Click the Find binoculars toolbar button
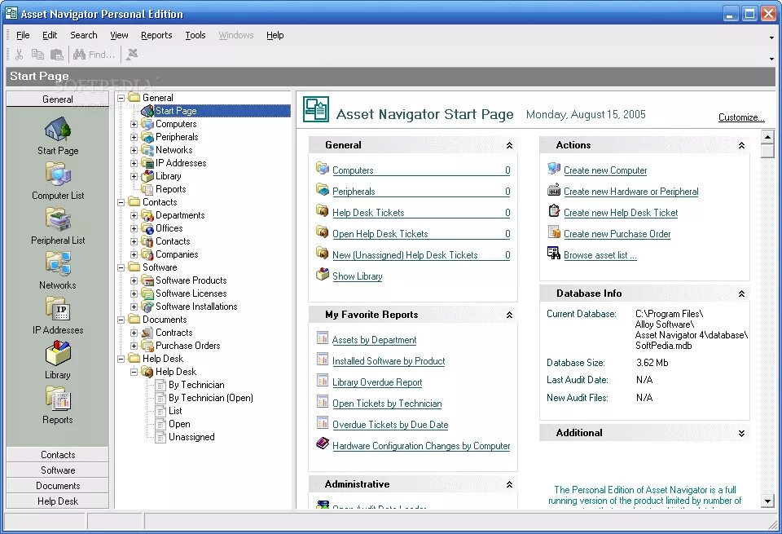This screenshot has width=782, height=534. (x=94, y=55)
